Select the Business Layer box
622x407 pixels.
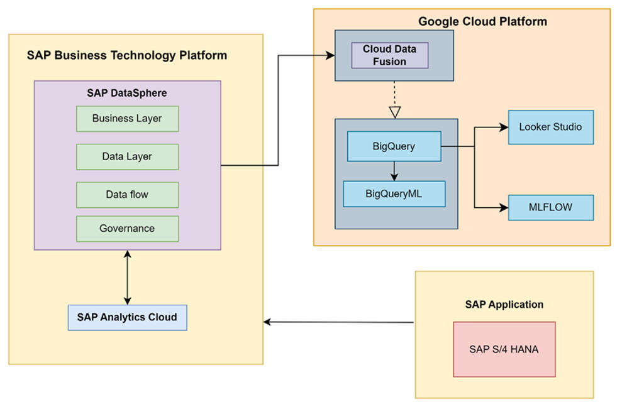[x=127, y=119]
